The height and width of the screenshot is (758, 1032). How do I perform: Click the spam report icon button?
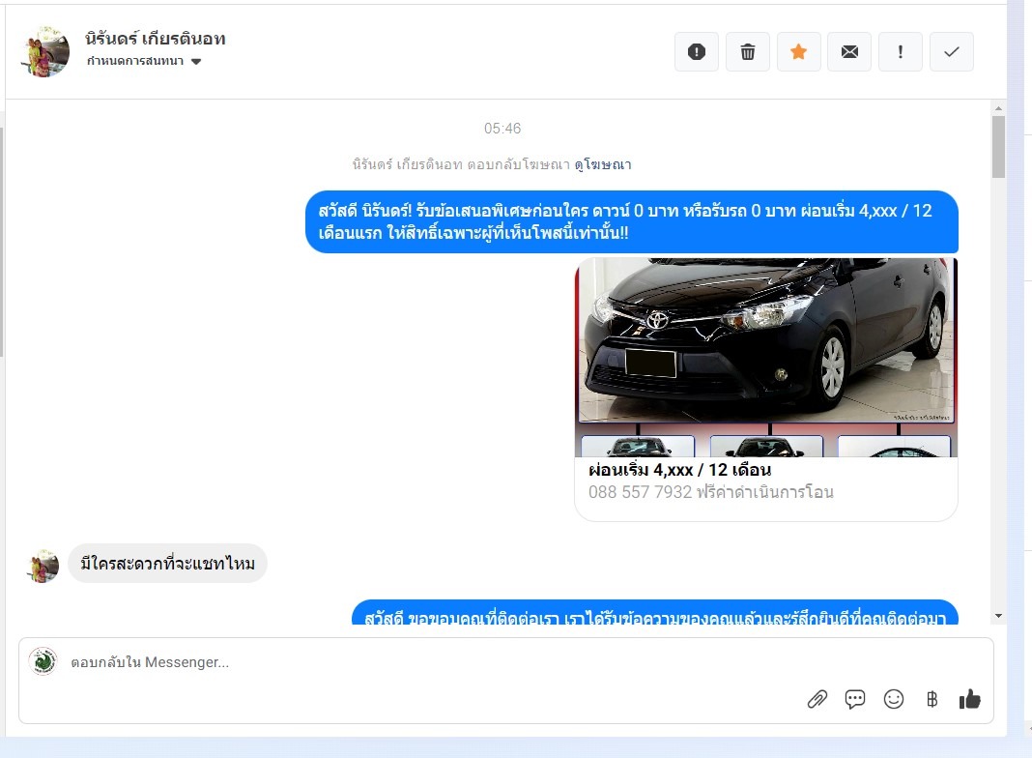click(x=696, y=52)
